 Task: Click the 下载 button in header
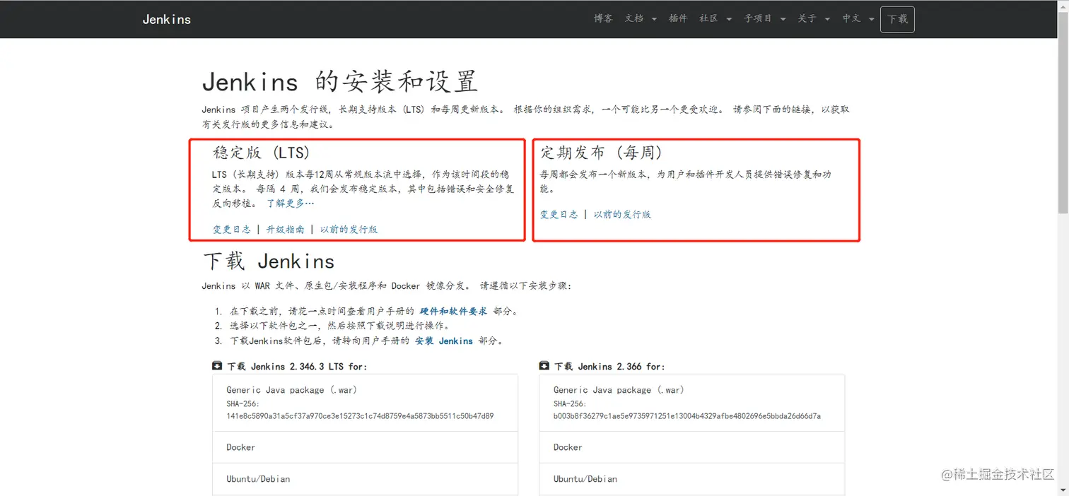[x=897, y=19]
